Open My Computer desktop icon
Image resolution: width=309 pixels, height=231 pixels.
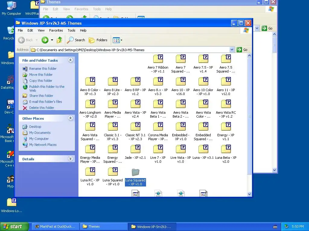click(11, 8)
